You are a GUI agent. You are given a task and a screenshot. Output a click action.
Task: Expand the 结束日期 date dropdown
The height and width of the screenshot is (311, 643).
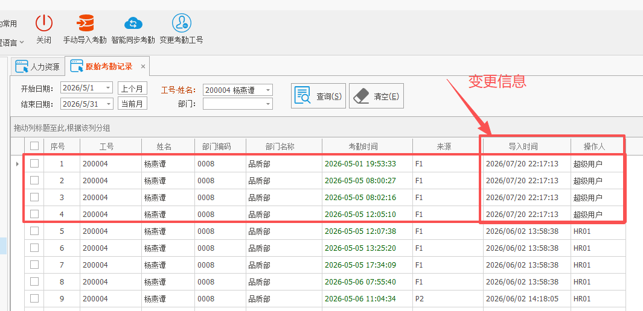tap(108, 104)
